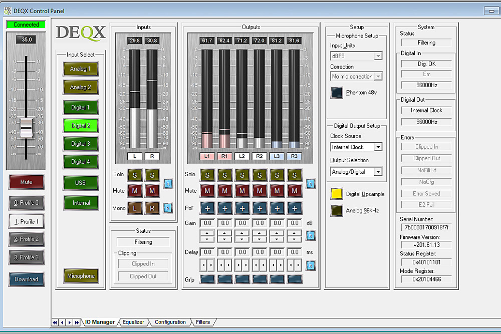
Task: Click reset icon beside output Delay steppers
Action: (x=311, y=265)
